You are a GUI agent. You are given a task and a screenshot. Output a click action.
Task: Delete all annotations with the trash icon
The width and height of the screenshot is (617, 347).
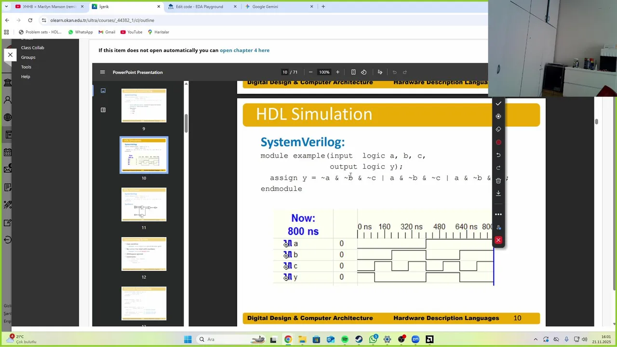click(498, 180)
